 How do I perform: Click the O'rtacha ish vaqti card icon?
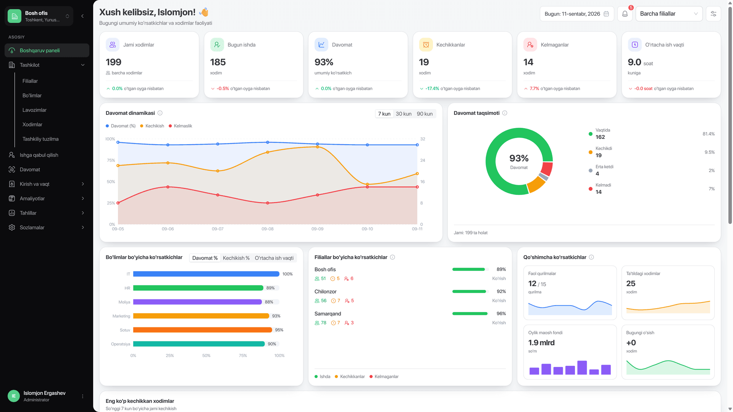click(635, 45)
